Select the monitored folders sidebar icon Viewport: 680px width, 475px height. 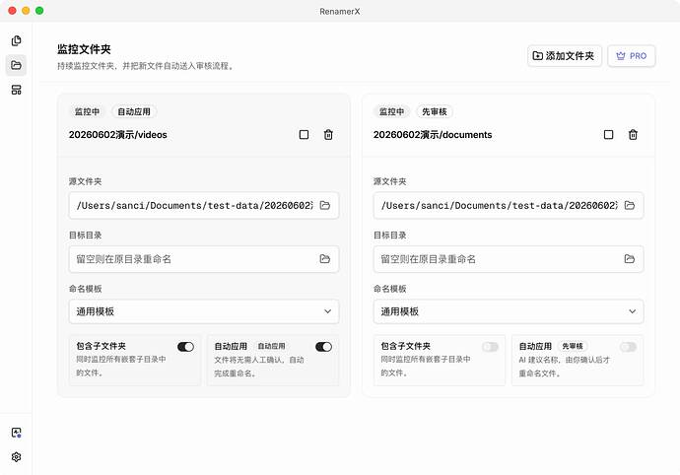point(16,65)
